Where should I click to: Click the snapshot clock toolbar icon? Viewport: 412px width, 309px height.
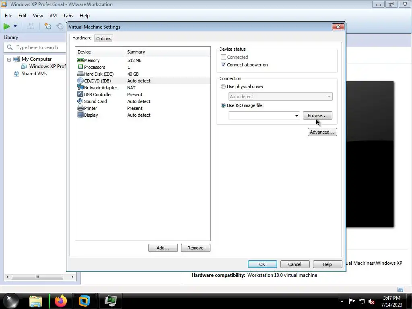click(47, 26)
